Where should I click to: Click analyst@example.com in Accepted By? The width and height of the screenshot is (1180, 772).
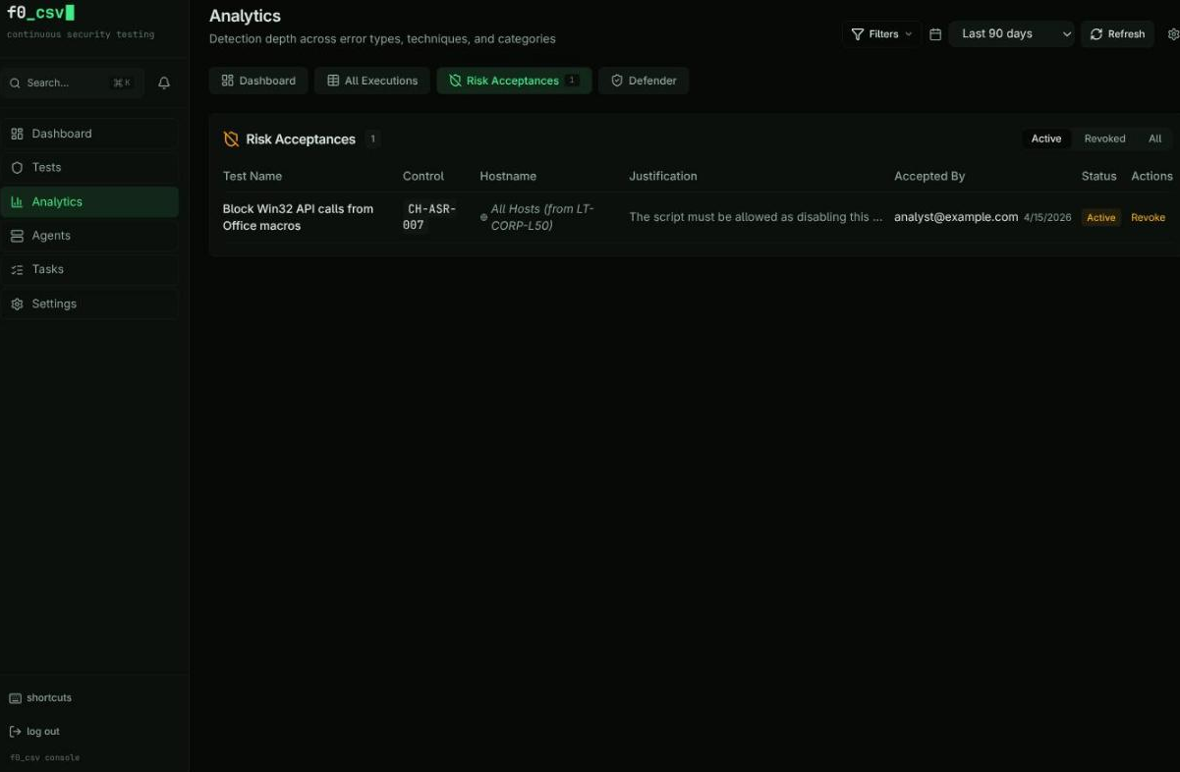pos(956,217)
